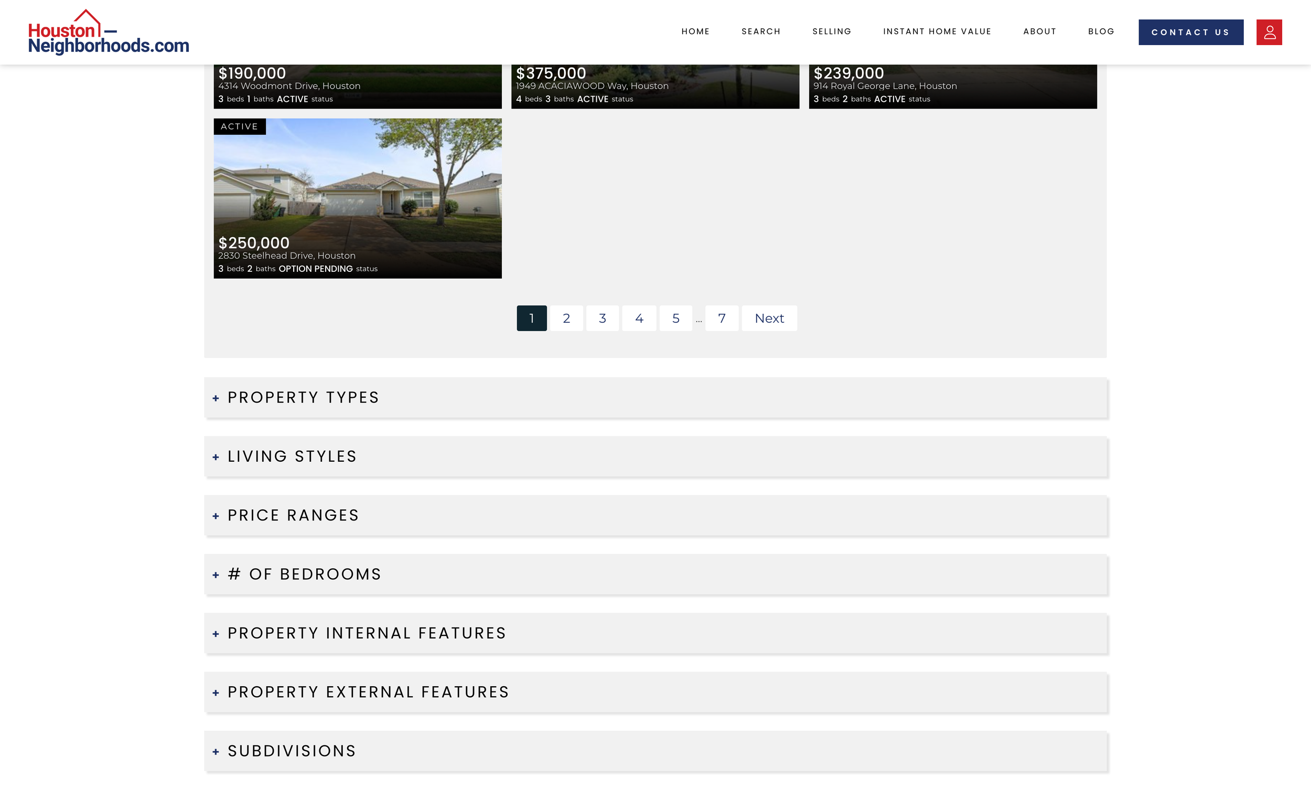Open the About menu item
1311x787 pixels.
pyautogui.click(x=1039, y=31)
